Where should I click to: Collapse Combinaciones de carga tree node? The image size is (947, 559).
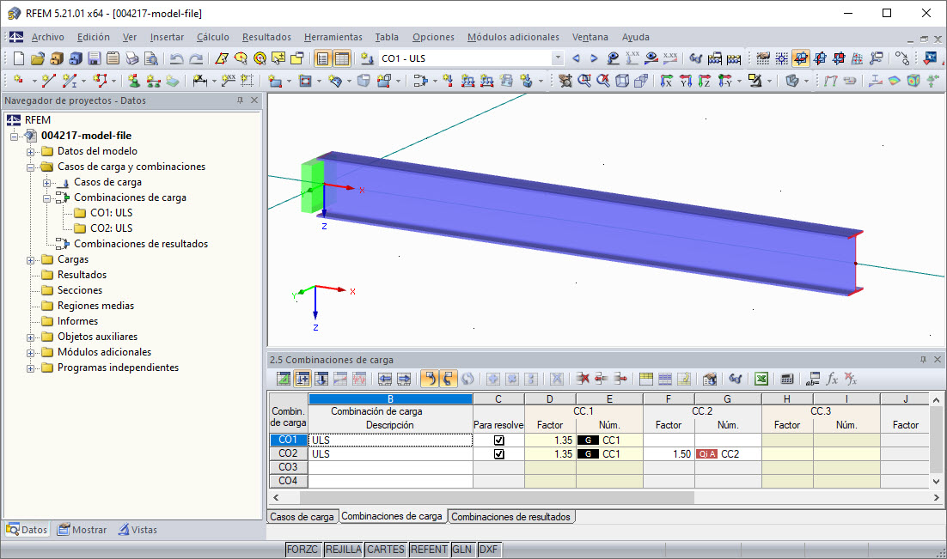(x=46, y=198)
